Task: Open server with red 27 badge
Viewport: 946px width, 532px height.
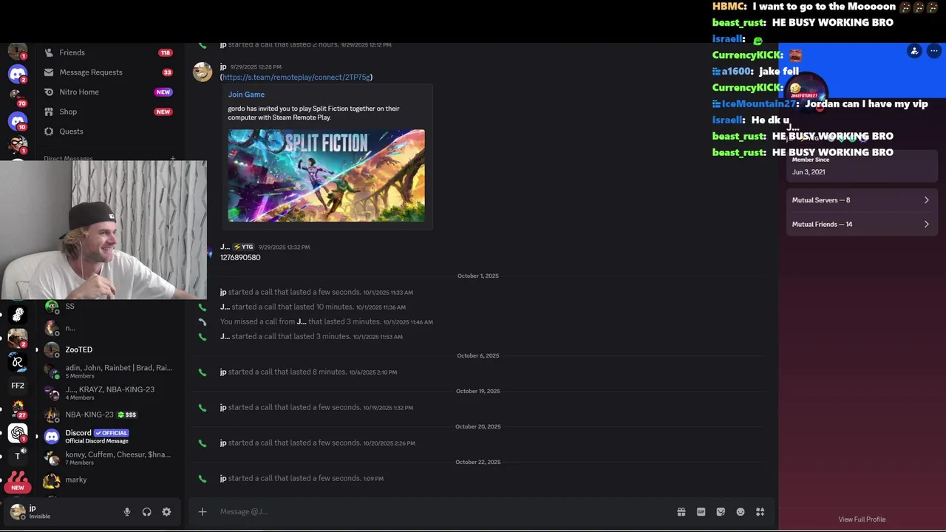Action: click(x=18, y=409)
